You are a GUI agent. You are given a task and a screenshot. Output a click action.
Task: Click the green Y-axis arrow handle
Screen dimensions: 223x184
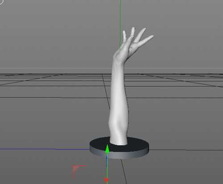point(107,149)
